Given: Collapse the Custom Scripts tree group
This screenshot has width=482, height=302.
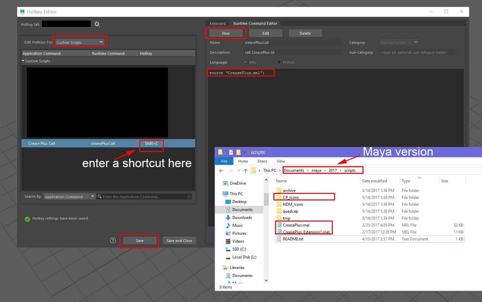Looking at the screenshot, I should [23, 61].
